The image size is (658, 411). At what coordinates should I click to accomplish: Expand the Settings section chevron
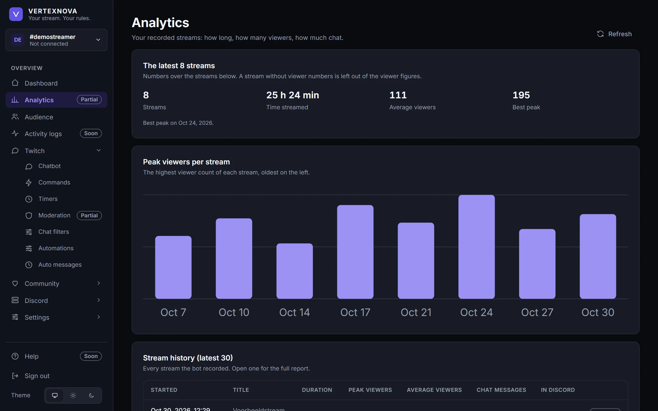(99, 317)
